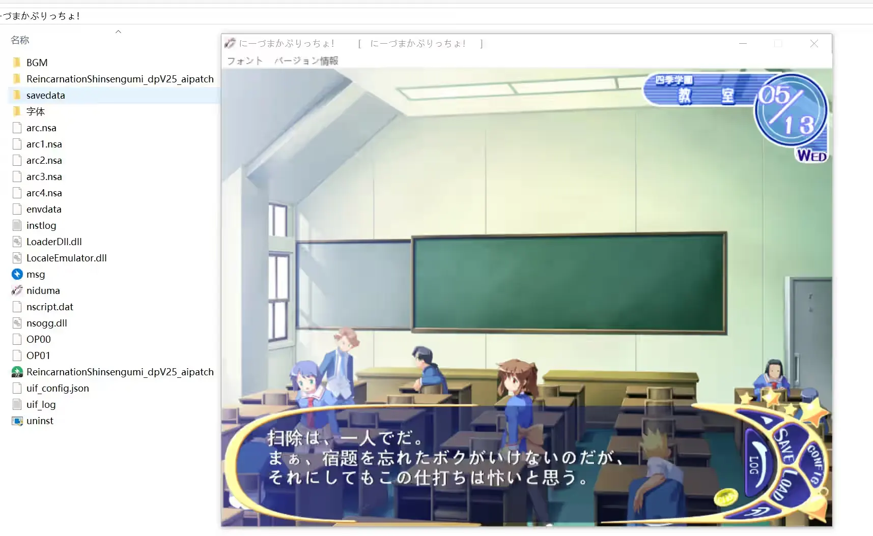Viewport: 873px width, 536px height.
Task: Sort by the 名称 column header
Action: tap(20, 40)
